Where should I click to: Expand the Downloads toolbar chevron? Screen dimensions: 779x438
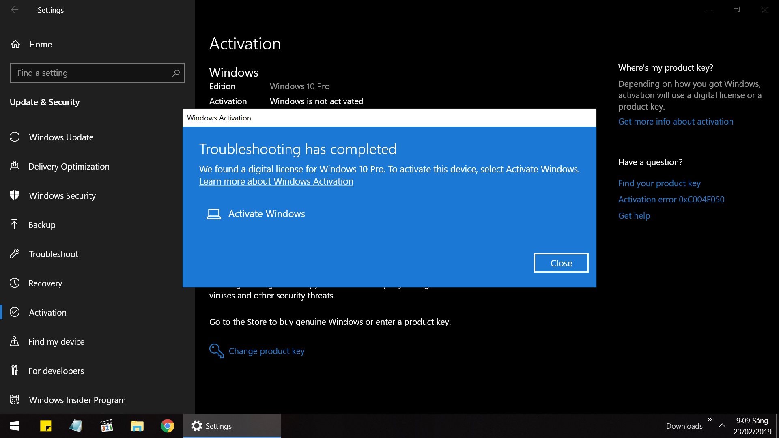click(x=710, y=419)
